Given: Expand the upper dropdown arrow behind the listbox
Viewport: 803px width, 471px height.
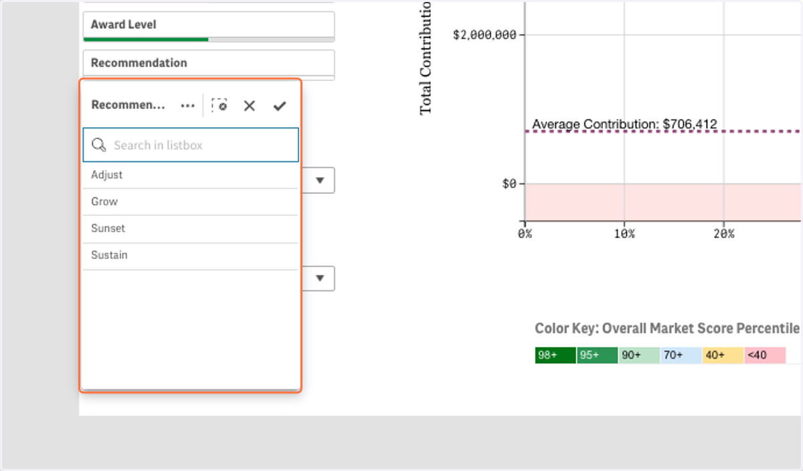Looking at the screenshot, I should [x=320, y=181].
